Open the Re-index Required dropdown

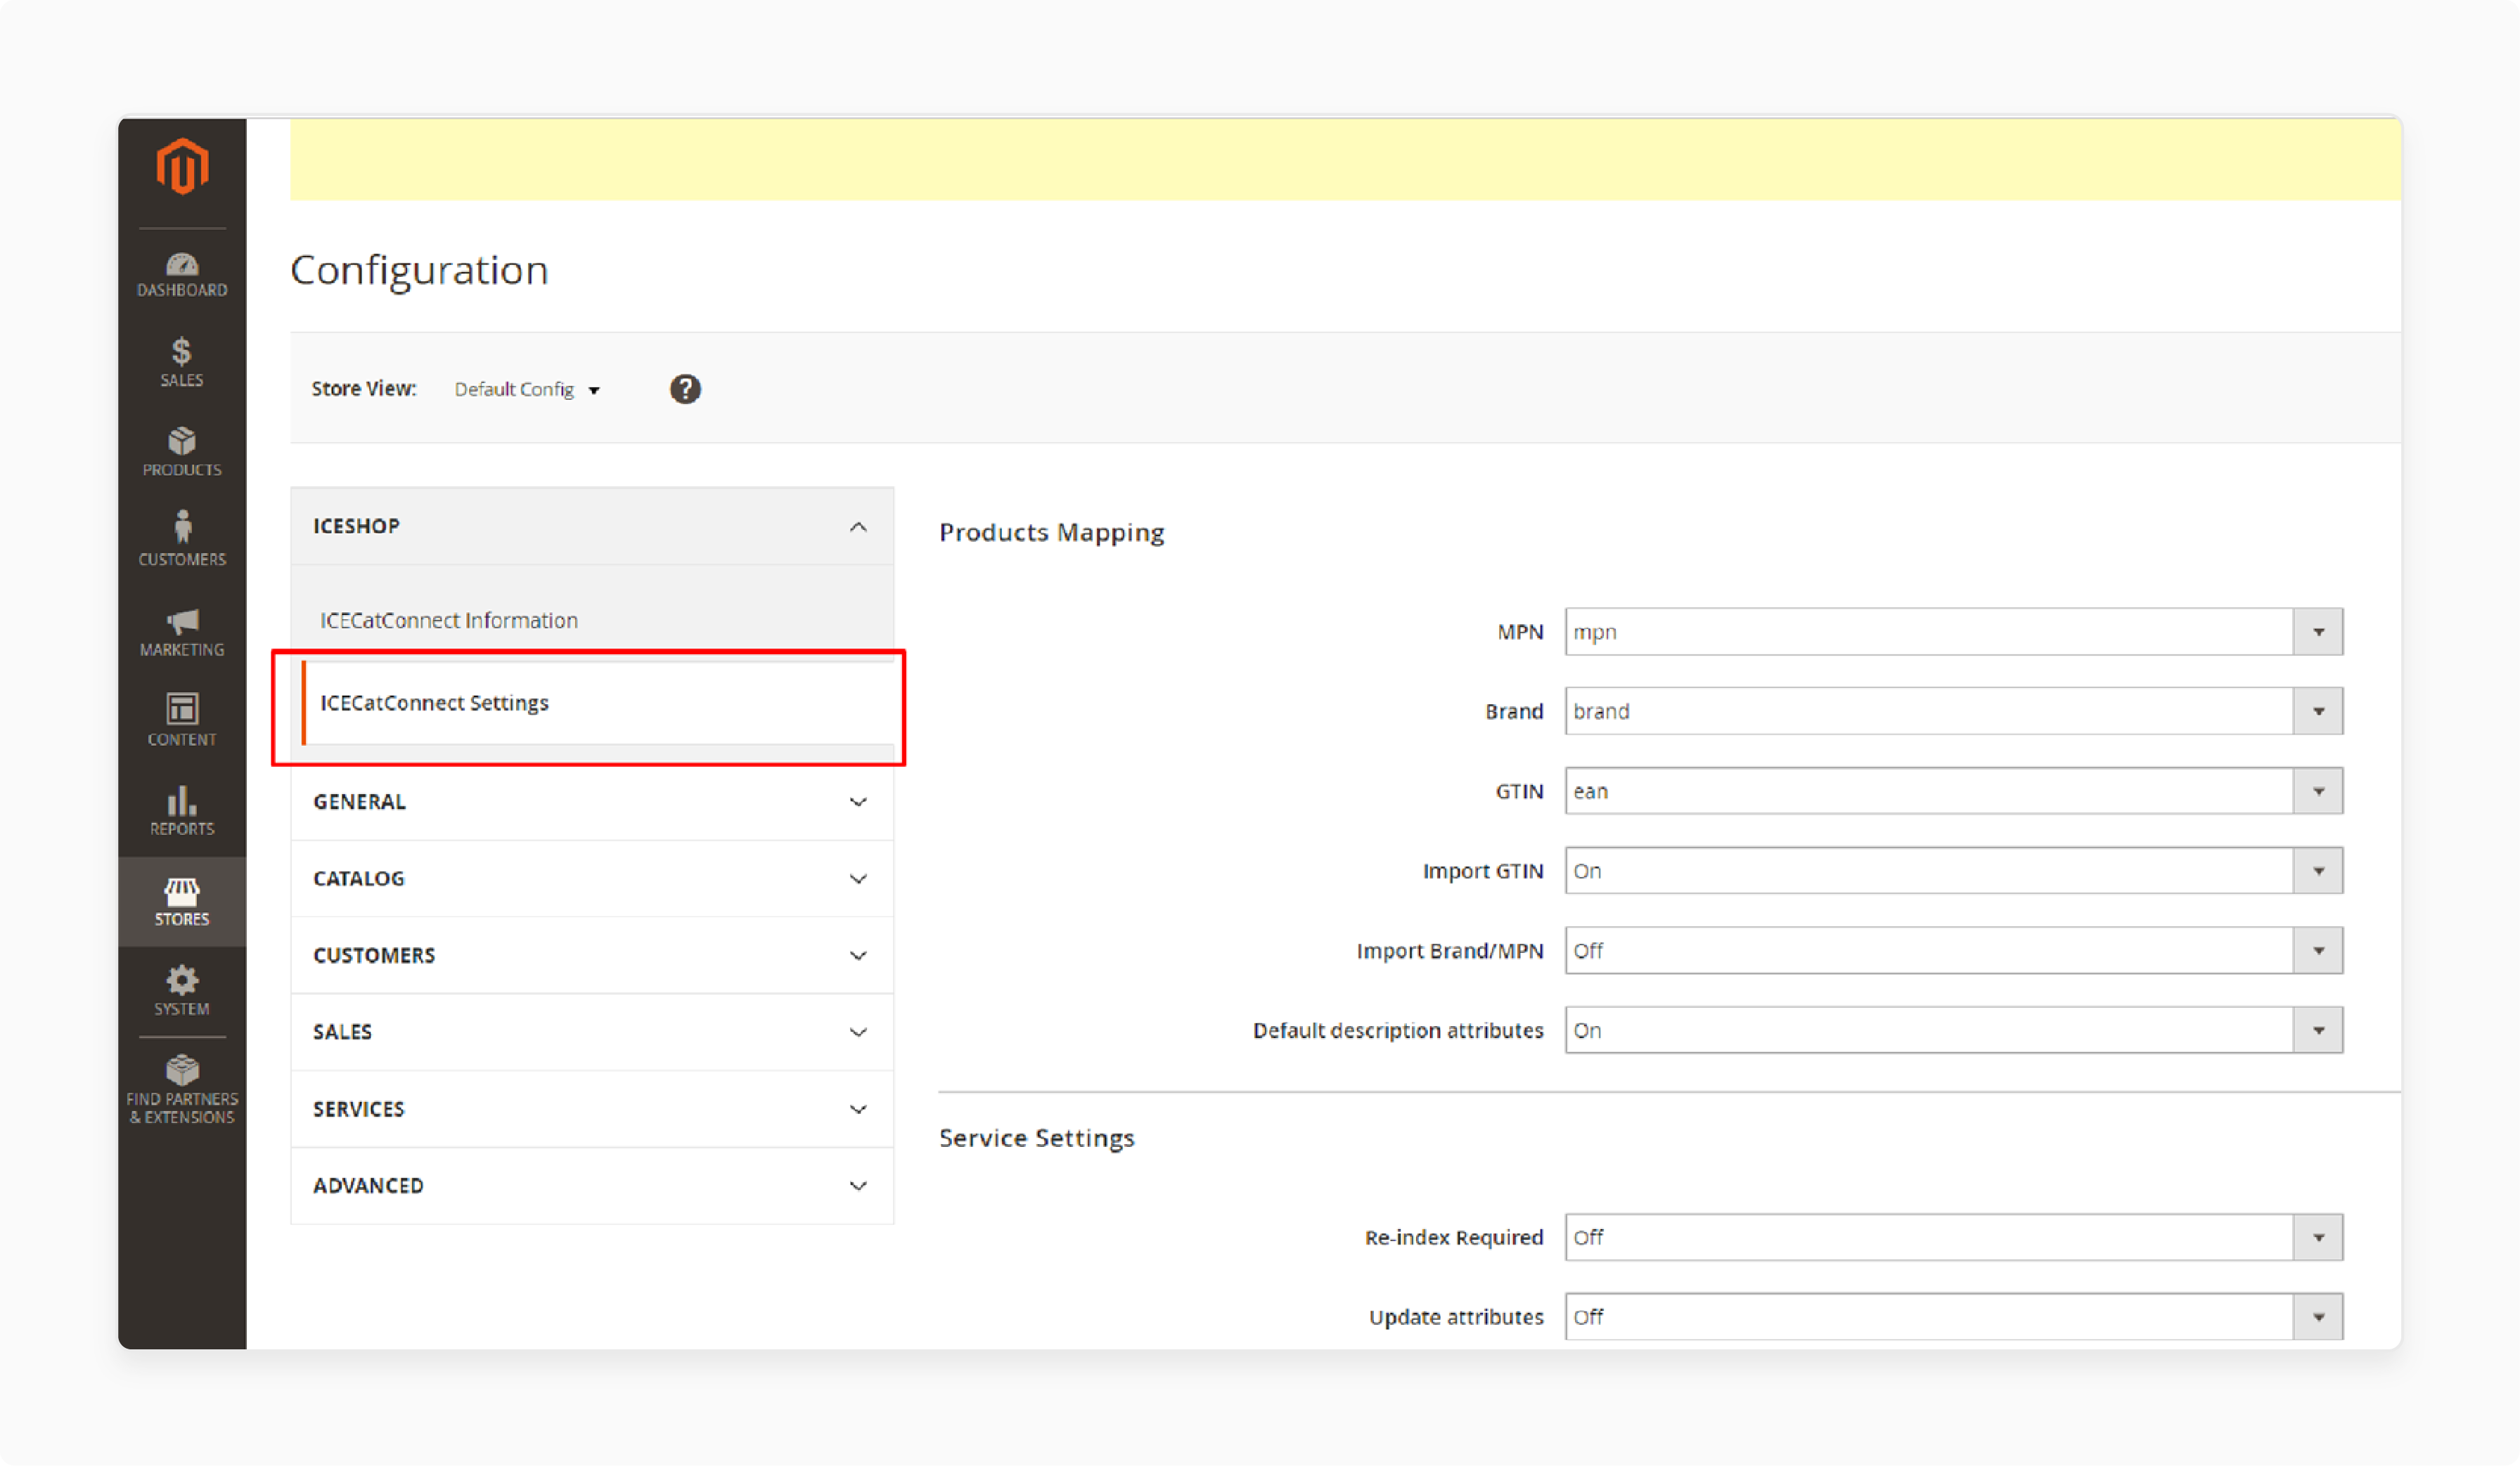[x=1954, y=1238]
